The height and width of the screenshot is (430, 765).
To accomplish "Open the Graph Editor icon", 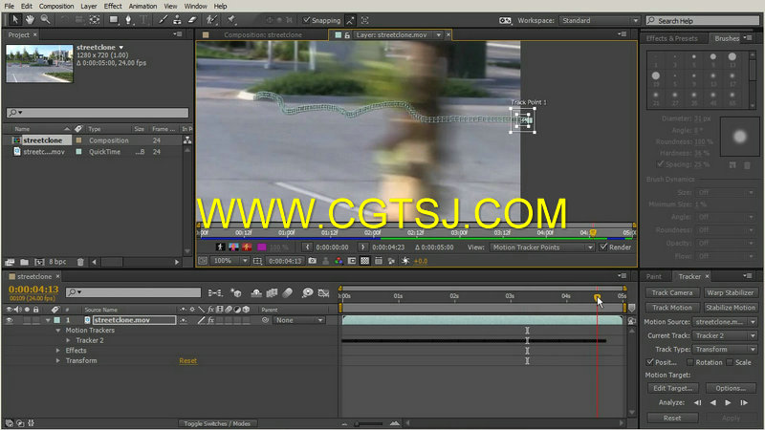I will pos(323,292).
